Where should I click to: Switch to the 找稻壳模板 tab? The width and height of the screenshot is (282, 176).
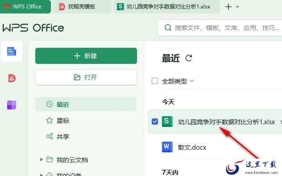point(82,7)
